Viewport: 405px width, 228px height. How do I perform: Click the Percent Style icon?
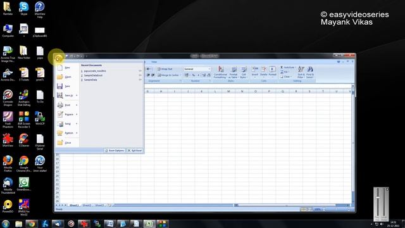point(194,75)
